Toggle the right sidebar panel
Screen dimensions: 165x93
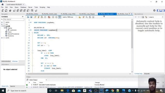163,10
